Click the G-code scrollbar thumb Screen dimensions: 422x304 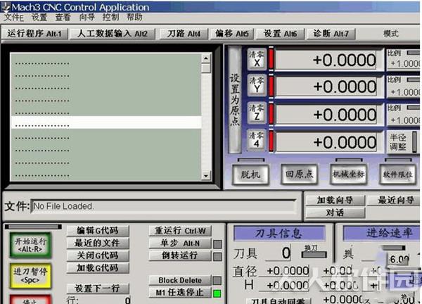tap(206, 68)
